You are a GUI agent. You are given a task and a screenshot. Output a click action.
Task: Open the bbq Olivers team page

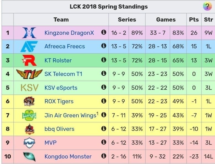(59, 129)
